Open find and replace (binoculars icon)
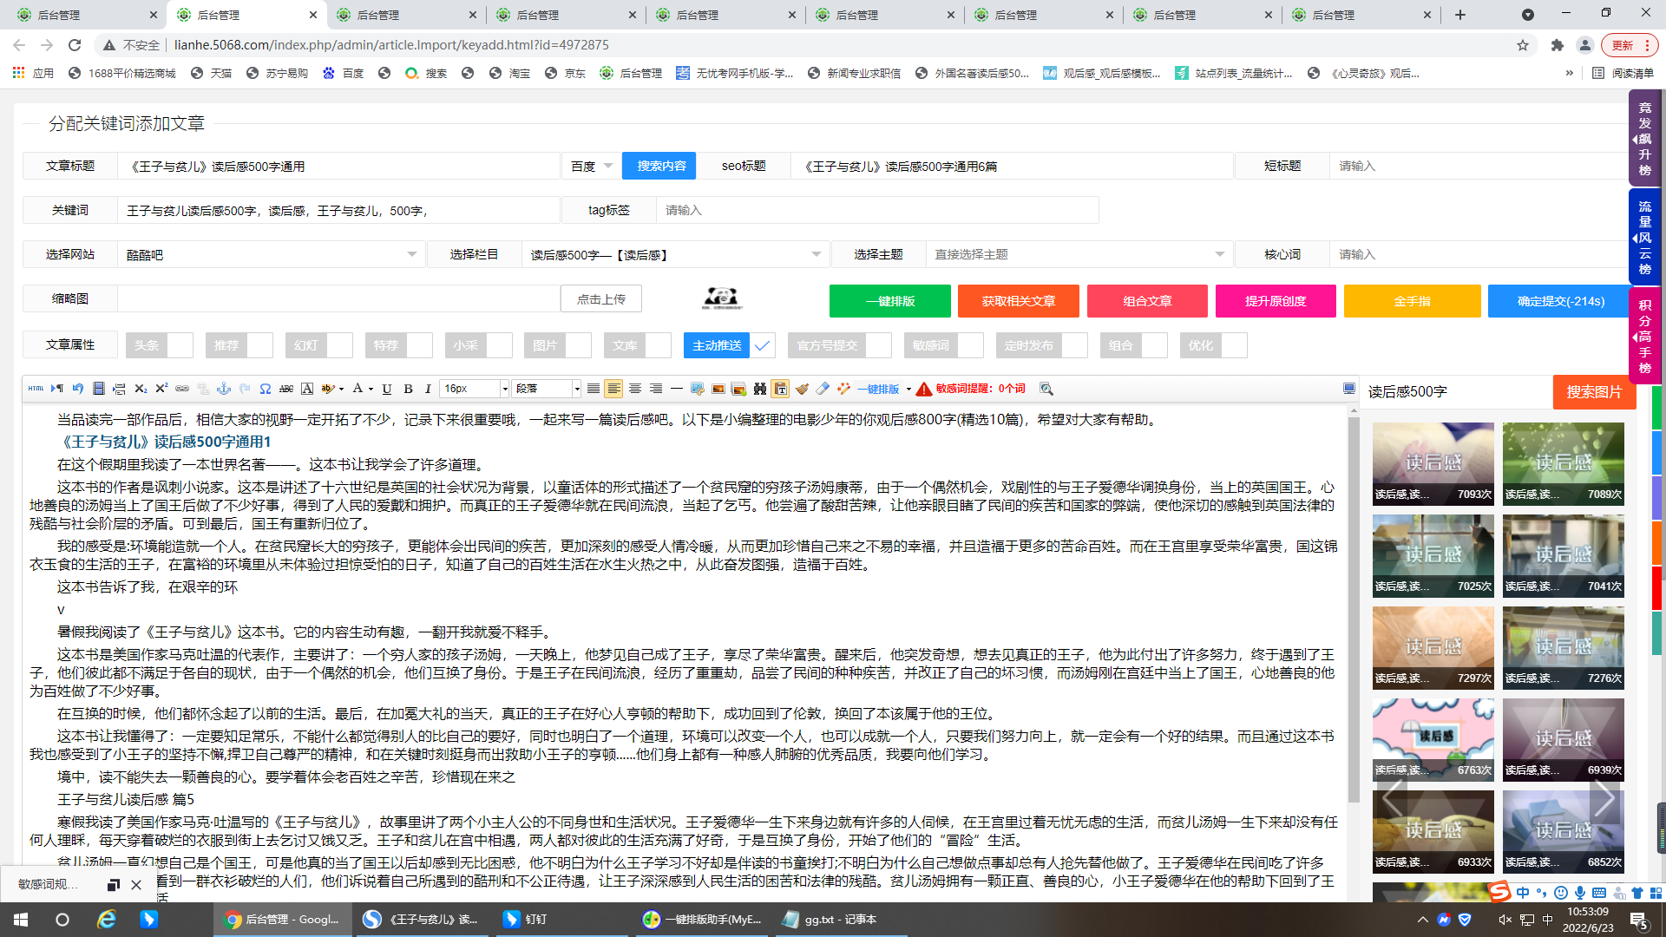The image size is (1666, 937). (760, 389)
